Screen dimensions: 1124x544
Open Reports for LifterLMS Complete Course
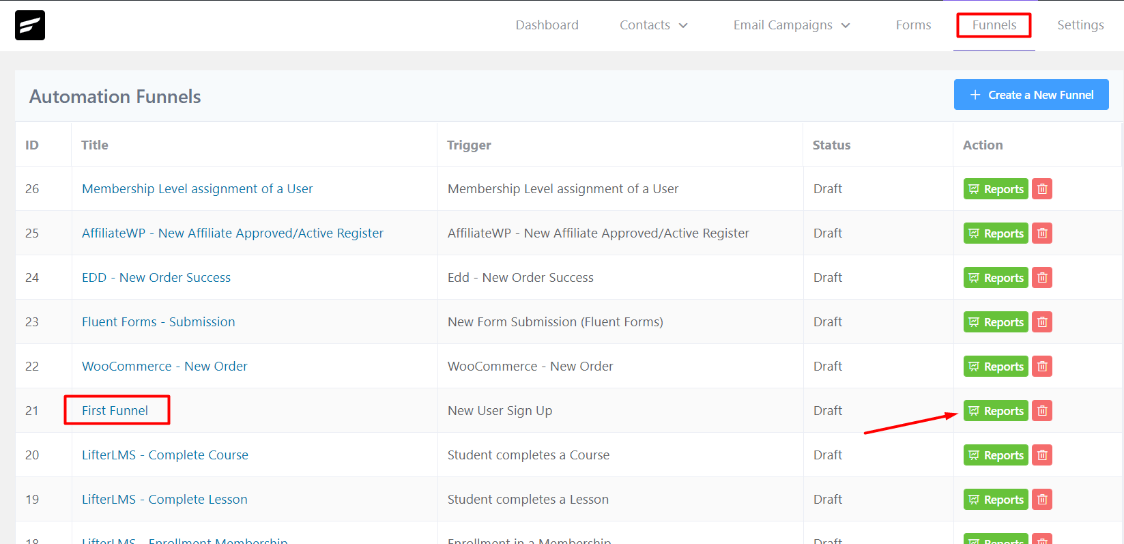pos(996,455)
